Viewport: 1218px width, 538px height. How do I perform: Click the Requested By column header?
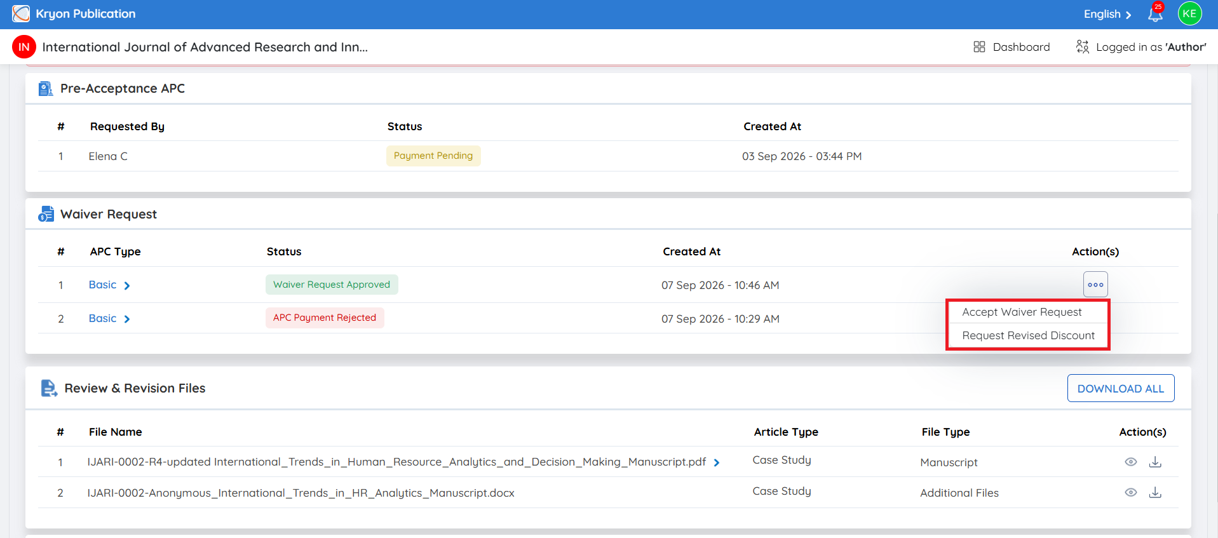pos(127,126)
